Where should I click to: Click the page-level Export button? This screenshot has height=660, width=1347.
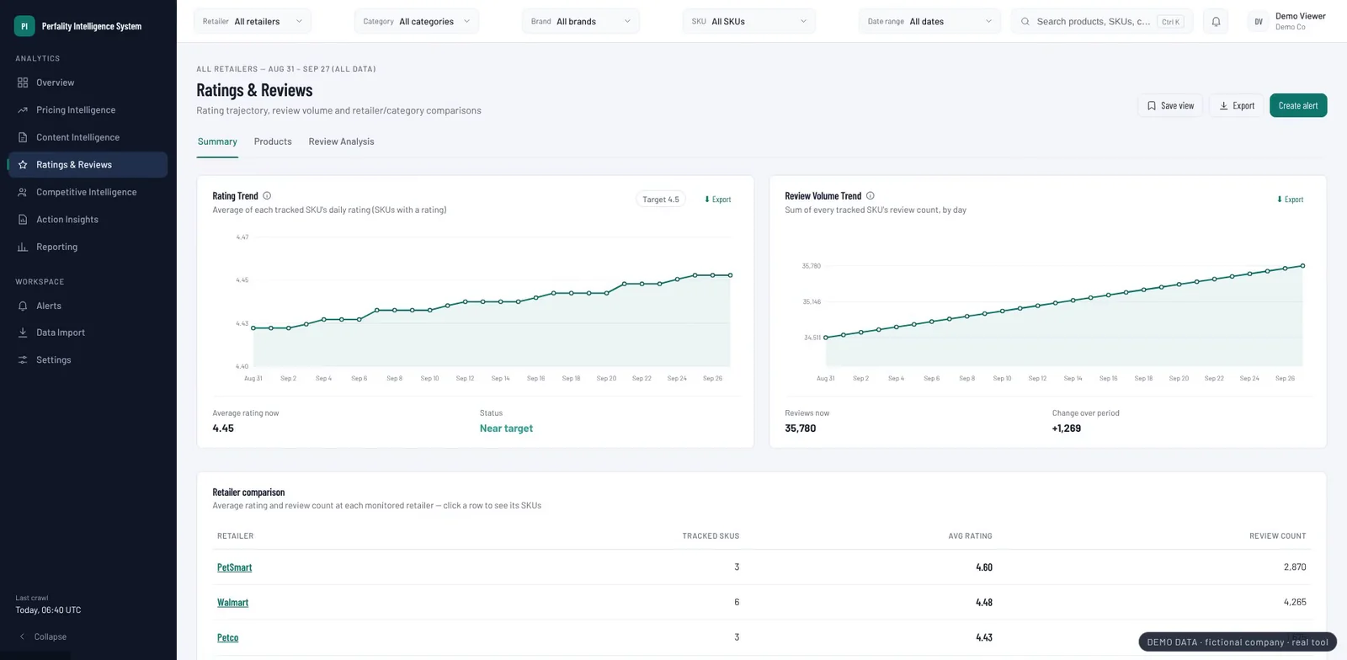click(1237, 105)
